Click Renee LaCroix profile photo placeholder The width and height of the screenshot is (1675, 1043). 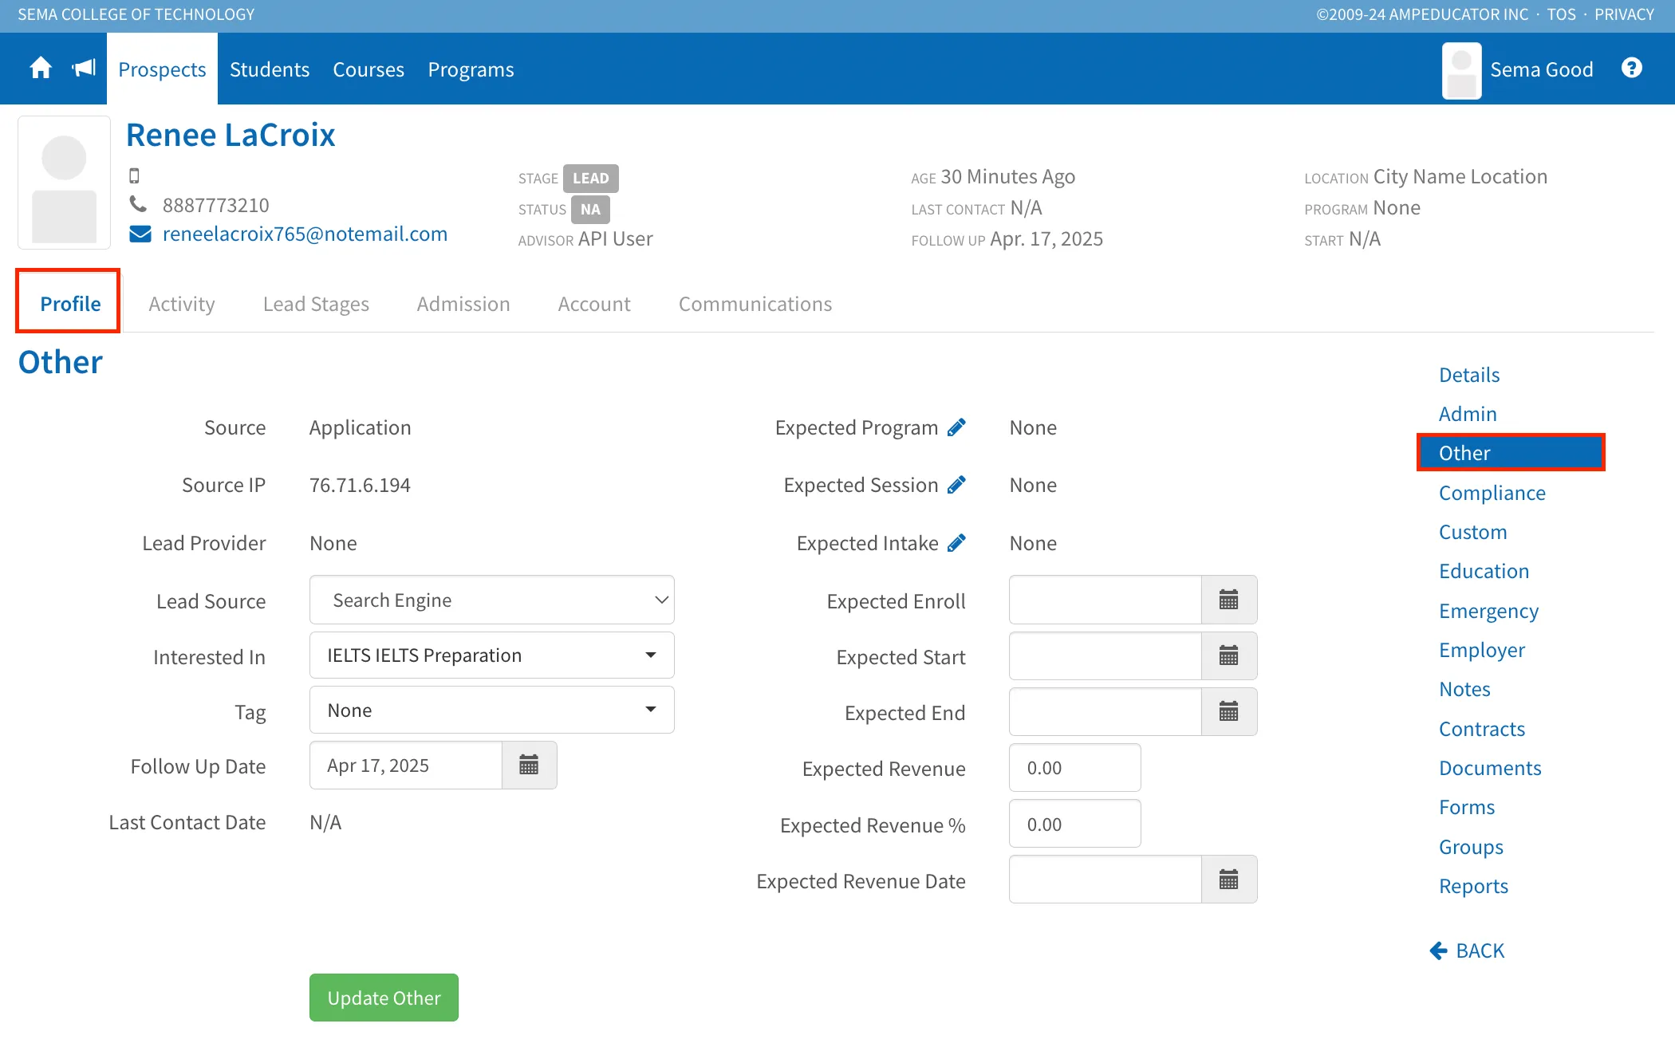pos(65,183)
